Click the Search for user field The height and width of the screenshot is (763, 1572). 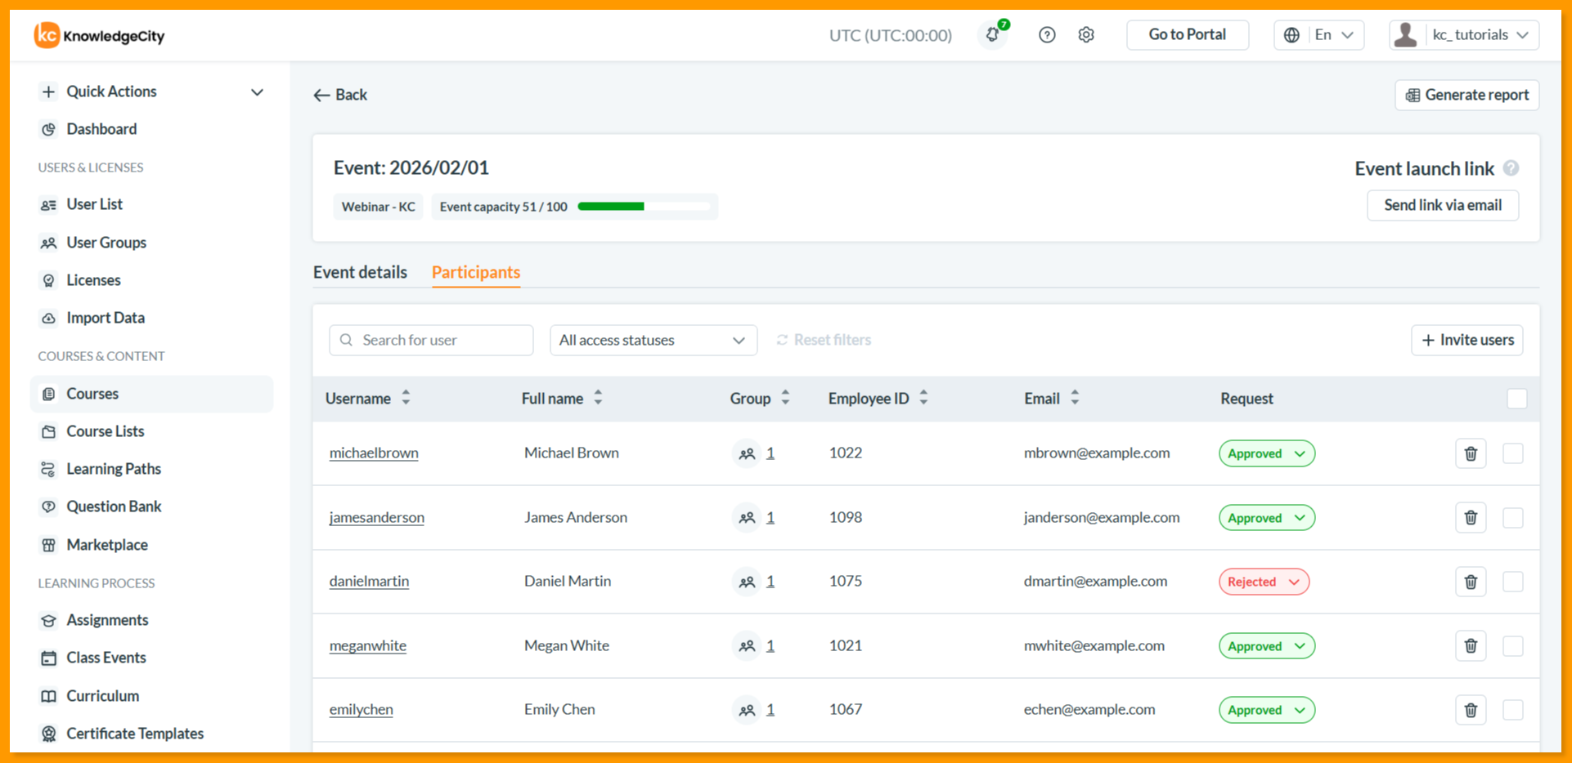click(x=431, y=340)
